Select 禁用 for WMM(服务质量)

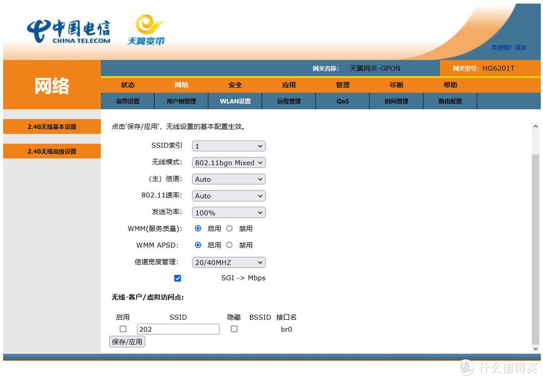point(230,229)
